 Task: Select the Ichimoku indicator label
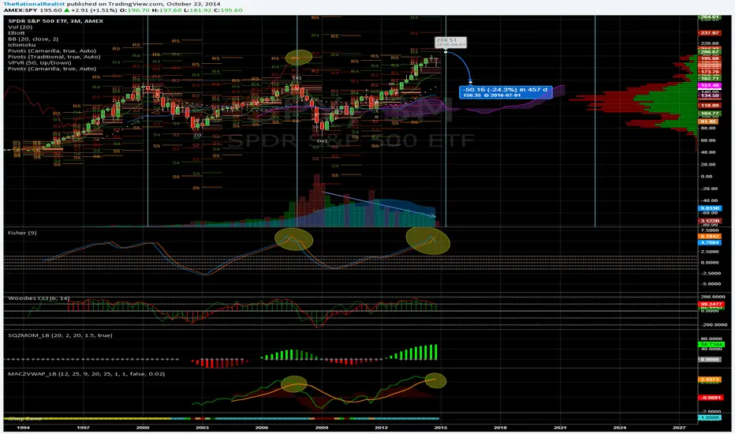point(21,45)
